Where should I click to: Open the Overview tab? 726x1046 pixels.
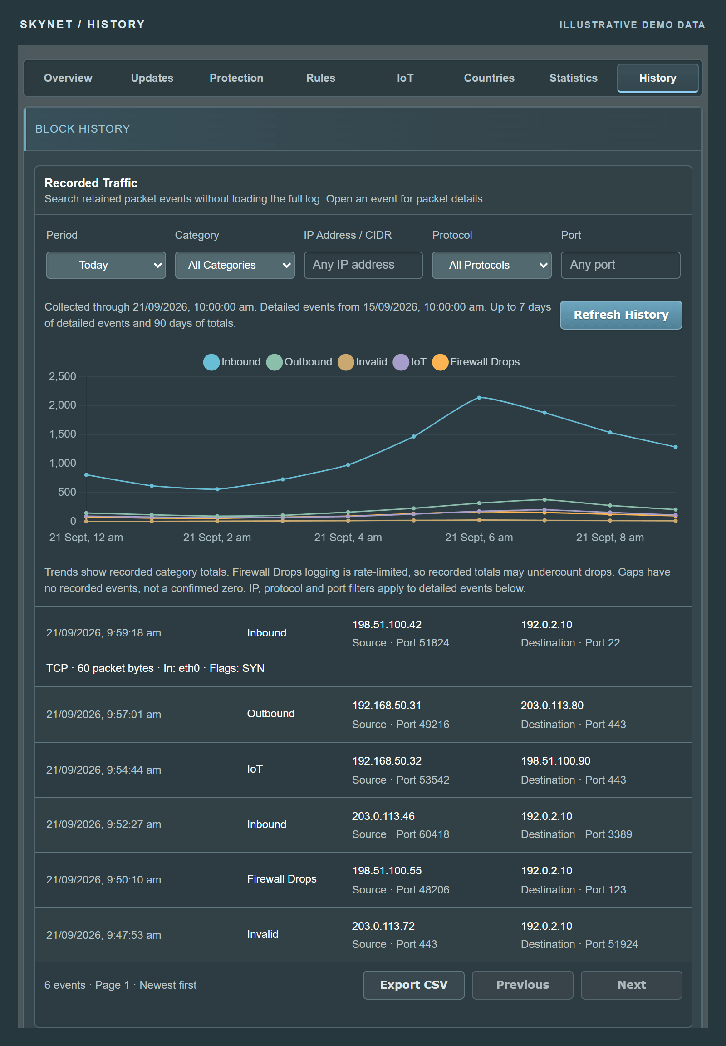(x=68, y=78)
